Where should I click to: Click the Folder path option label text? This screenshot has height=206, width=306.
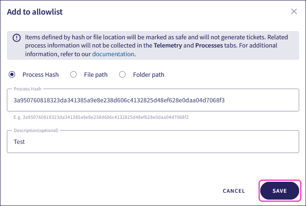tap(148, 74)
